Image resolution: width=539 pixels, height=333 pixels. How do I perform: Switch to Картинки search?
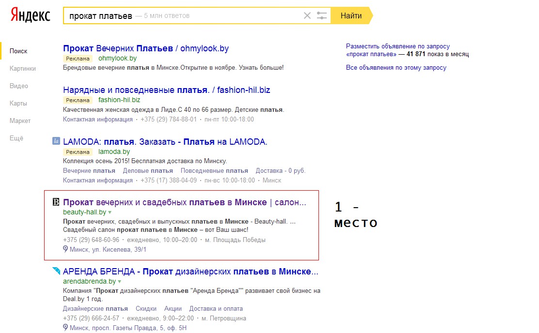(x=23, y=68)
